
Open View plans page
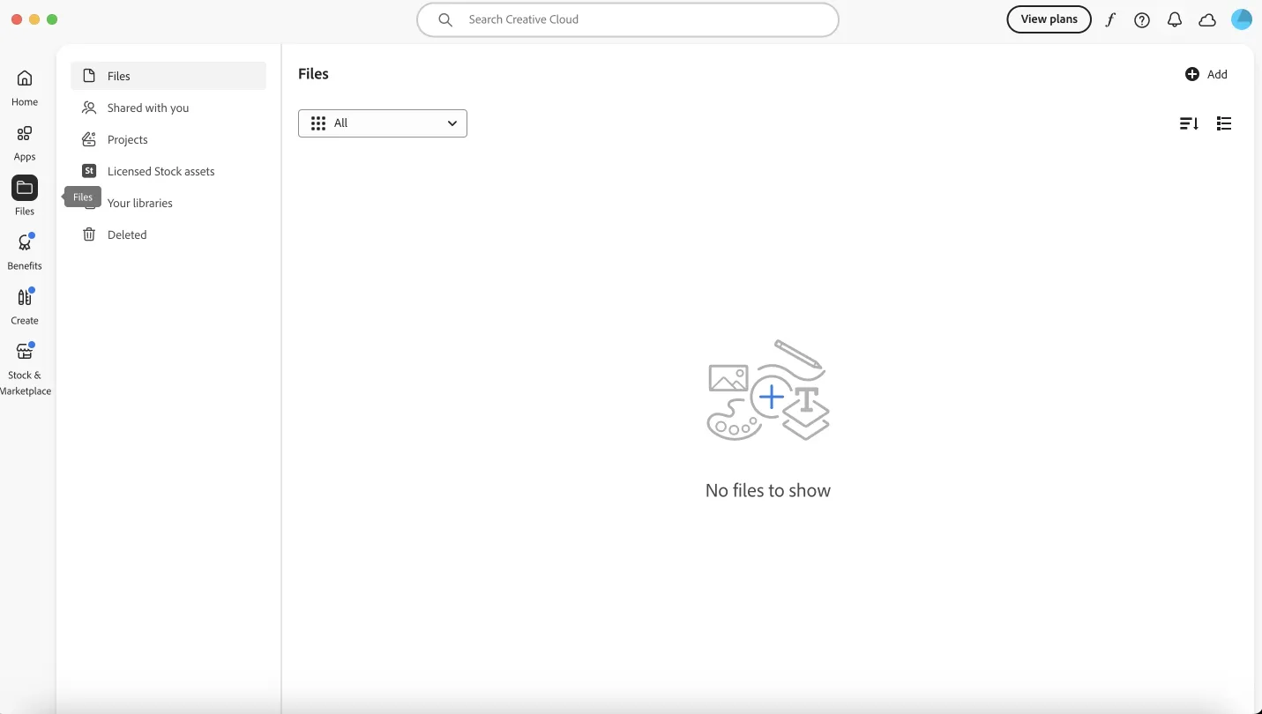pyautogui.click(x=1049, y=19)
